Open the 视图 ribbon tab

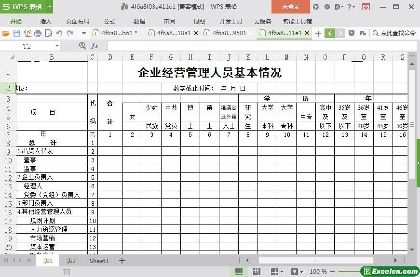pyautogui.click(x=199, y=21)
